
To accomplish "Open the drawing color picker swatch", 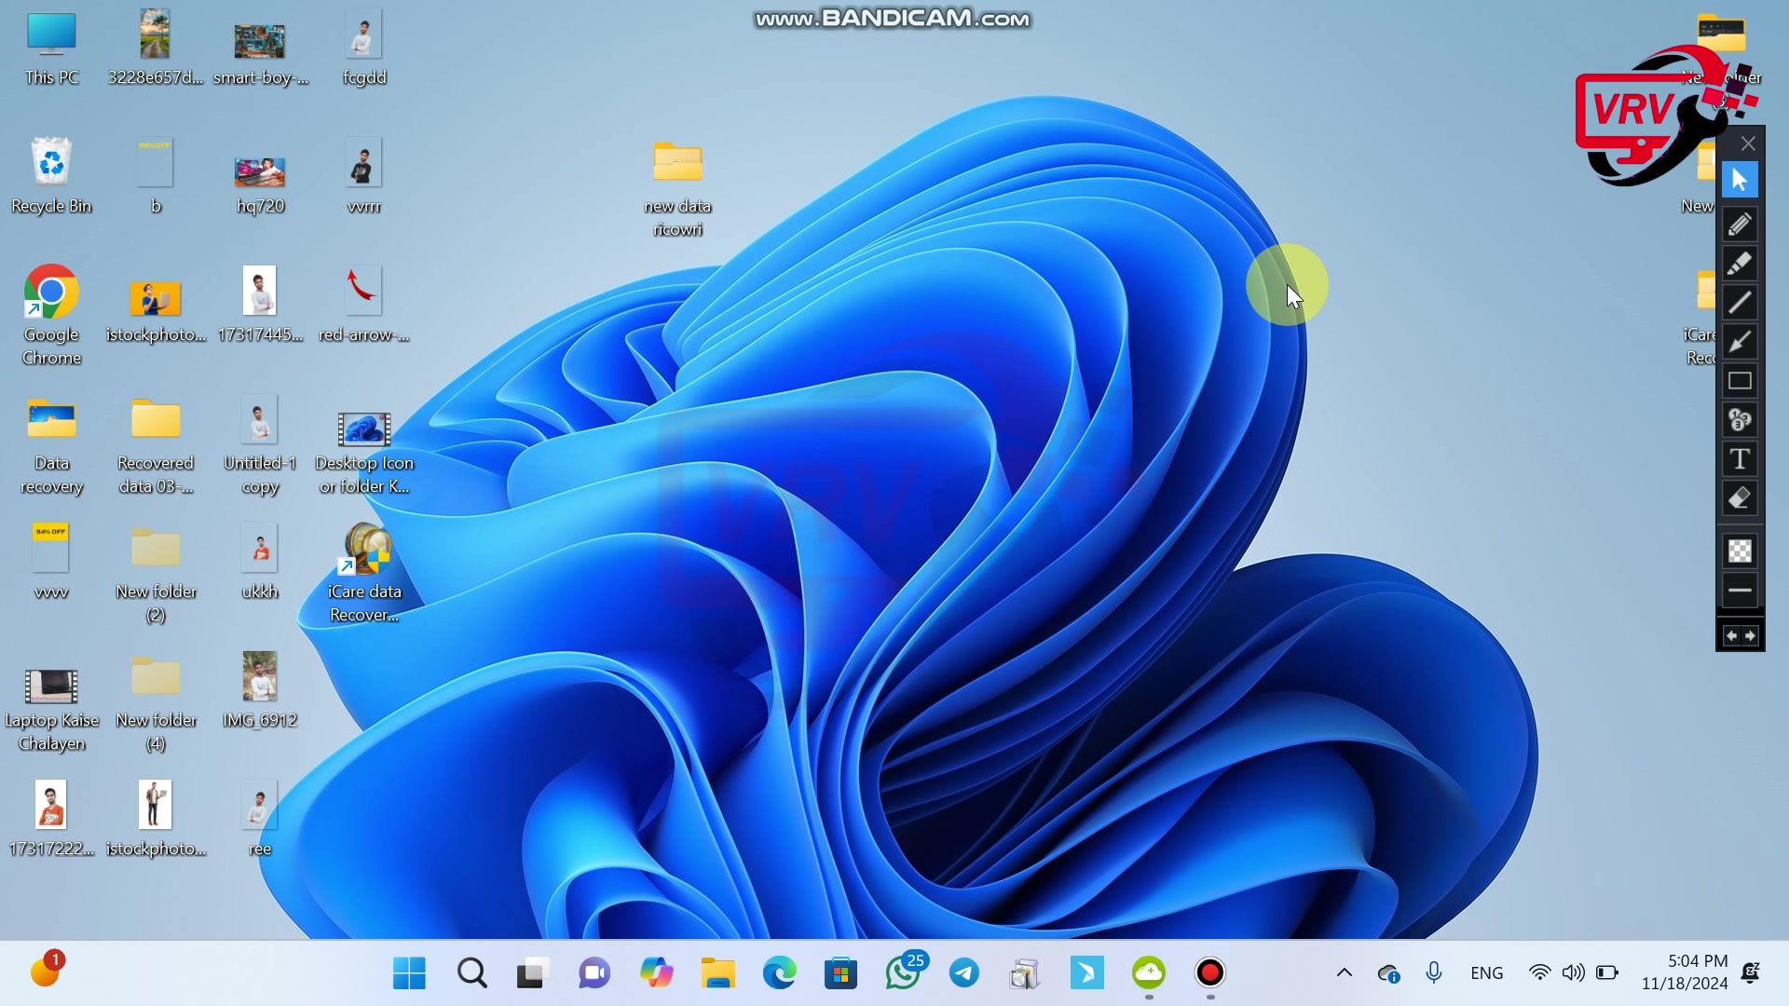I will pyautogui.click(x=1740, y=551).
